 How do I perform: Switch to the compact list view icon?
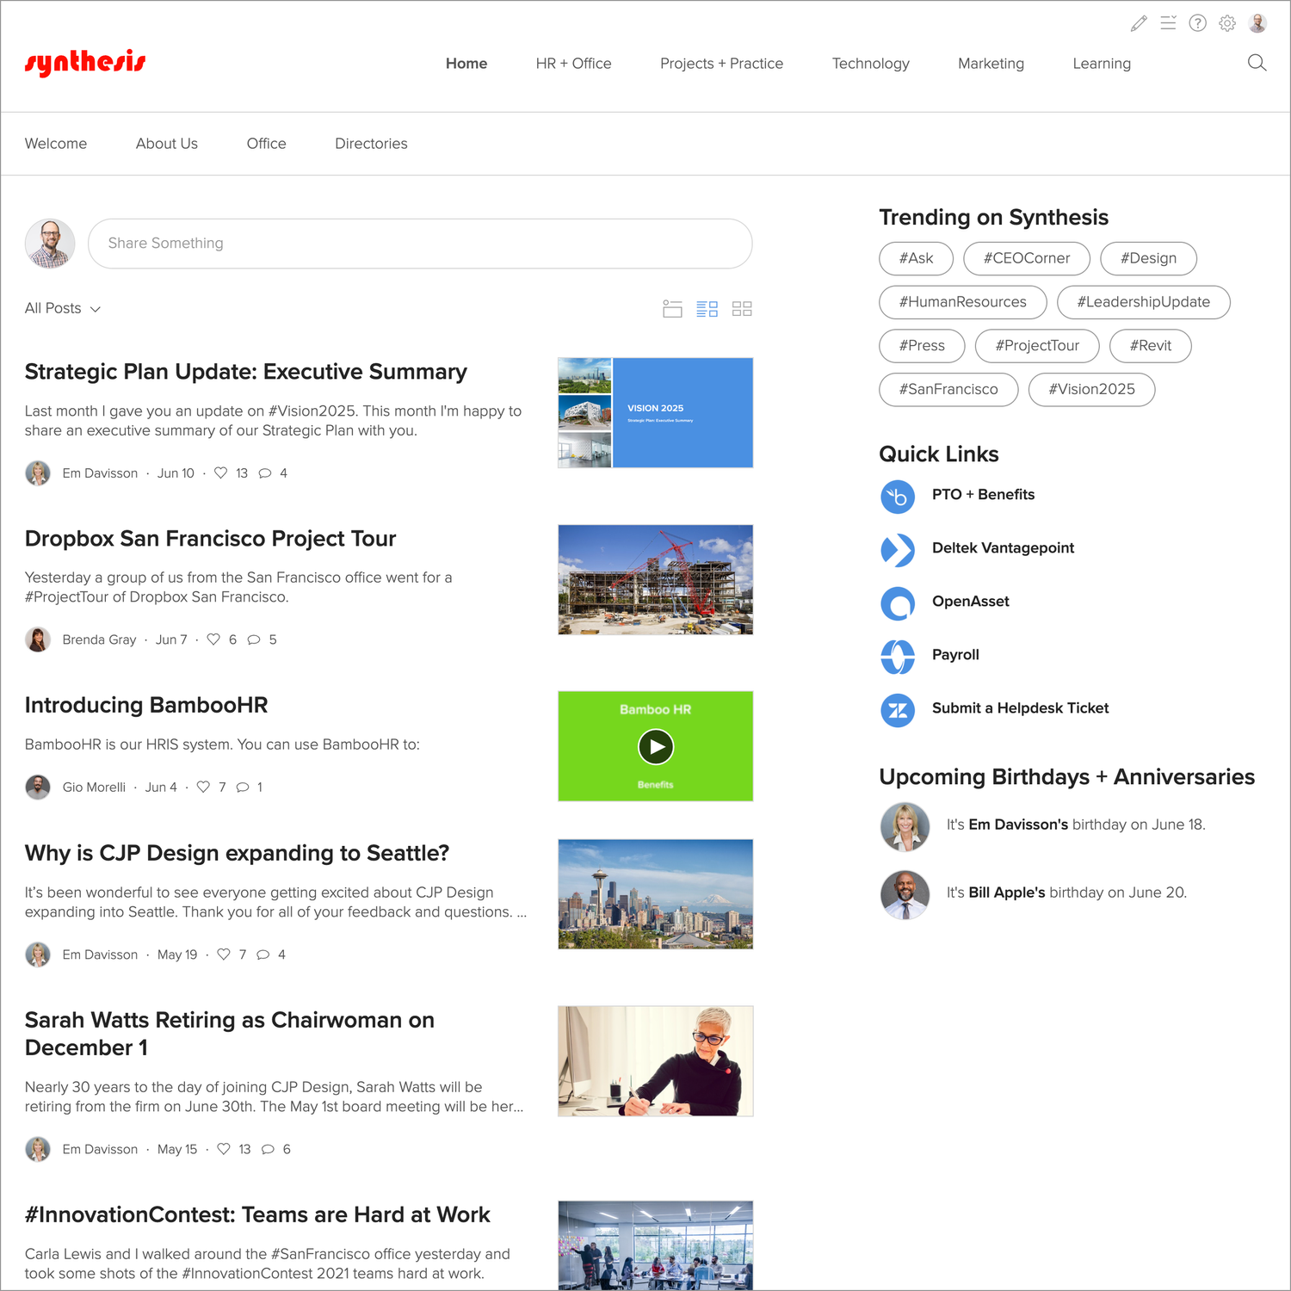(x=707, y=309)
